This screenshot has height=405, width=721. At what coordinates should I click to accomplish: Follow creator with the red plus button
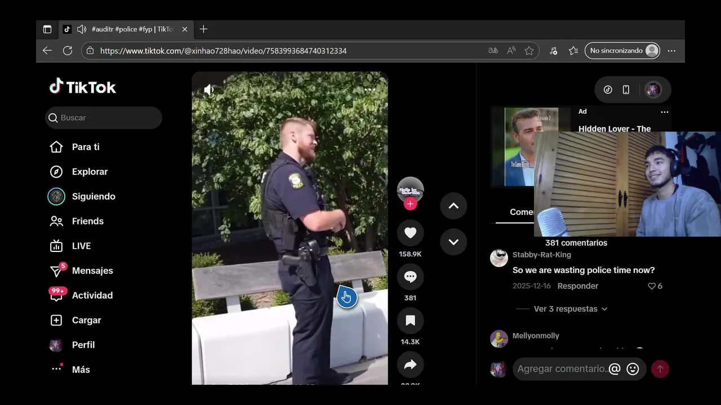tap(410, 204)
